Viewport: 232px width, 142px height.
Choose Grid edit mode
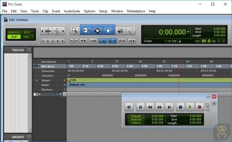point(26,37)
